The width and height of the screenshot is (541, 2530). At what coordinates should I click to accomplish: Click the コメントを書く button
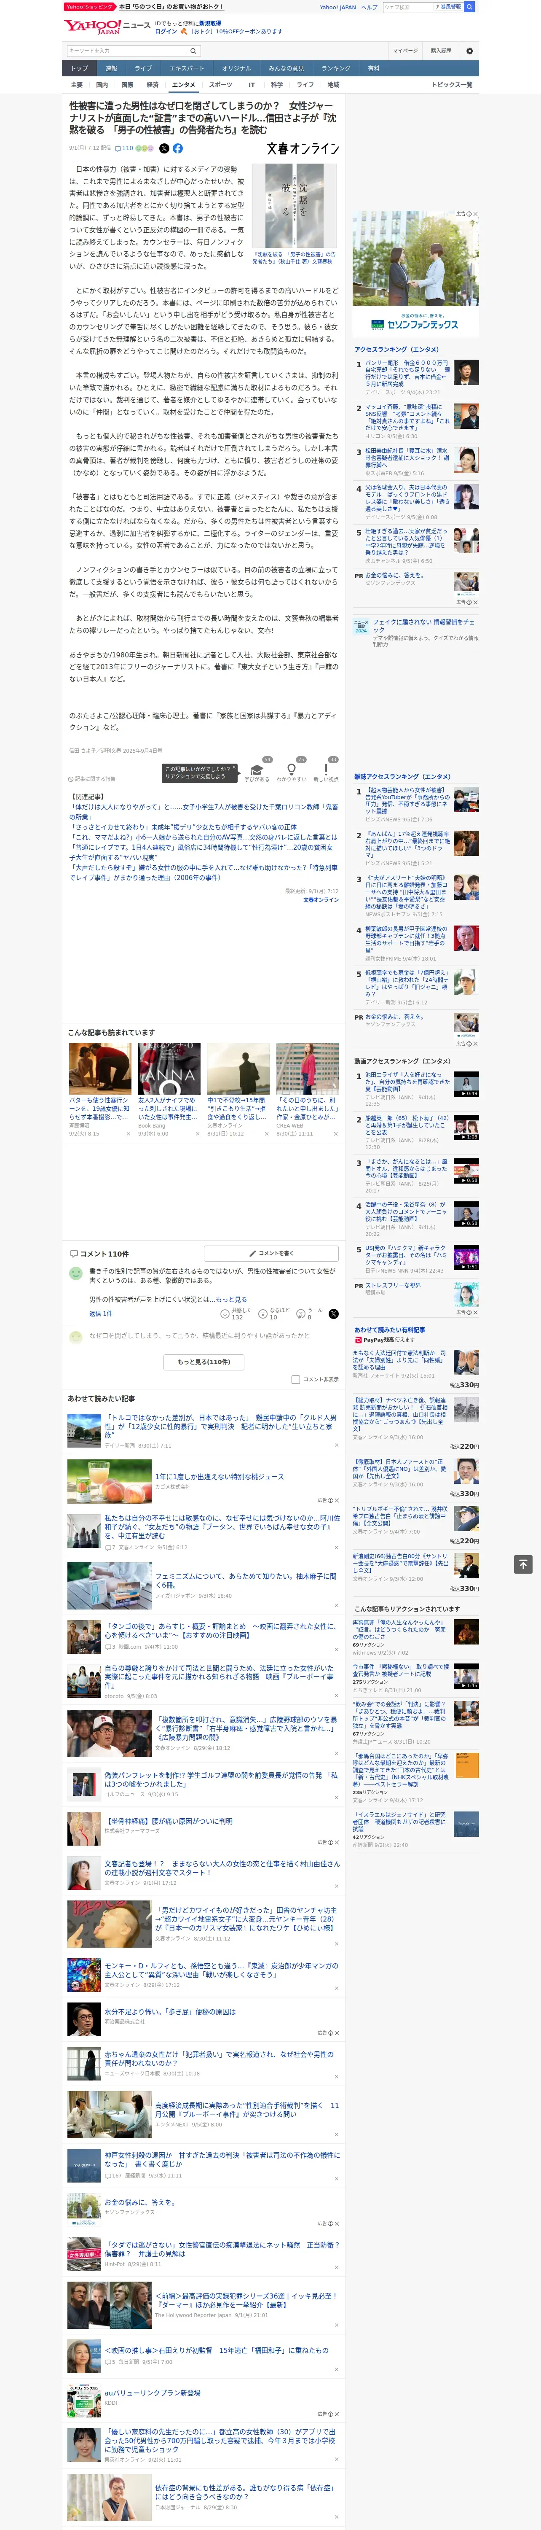click(x=271, y=1253)
